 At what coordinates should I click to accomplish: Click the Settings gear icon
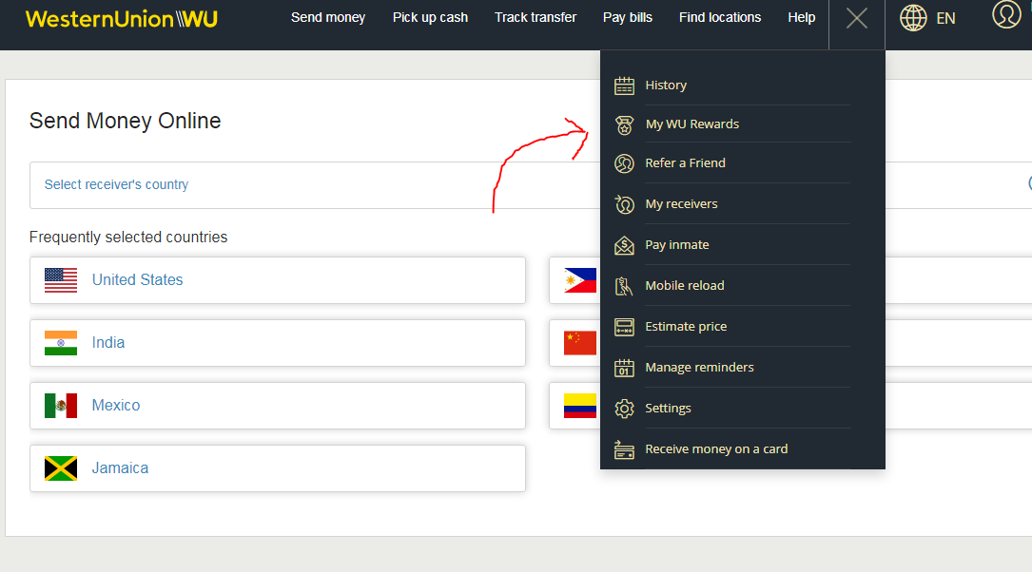(x=624, y=409)
